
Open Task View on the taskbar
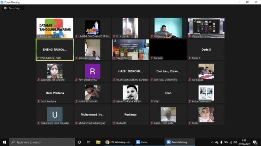tap(88, 142)
